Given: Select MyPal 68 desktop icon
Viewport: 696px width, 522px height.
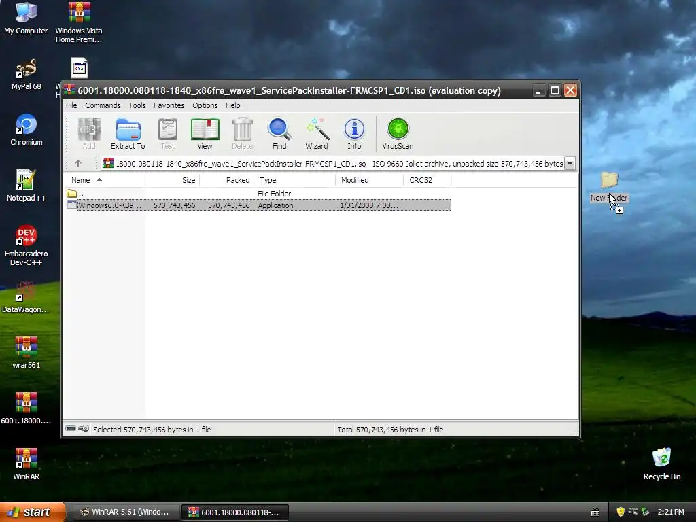Looking at the screenshot, I should (x=27, y=75).
